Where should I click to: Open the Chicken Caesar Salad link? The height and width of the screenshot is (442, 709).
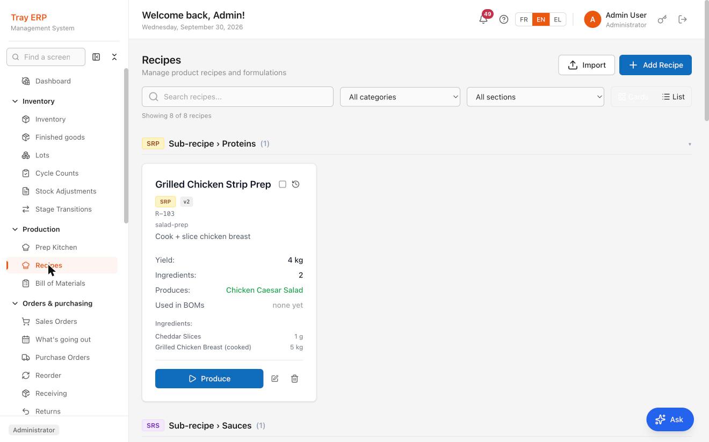tap(264, 290)
